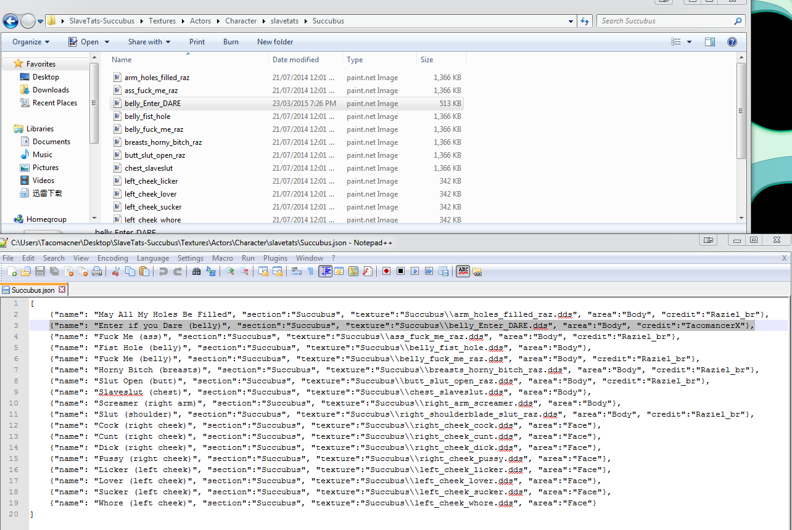Open the Plugins menu
This screenshot has width=792, height=530.
(275, 258)
